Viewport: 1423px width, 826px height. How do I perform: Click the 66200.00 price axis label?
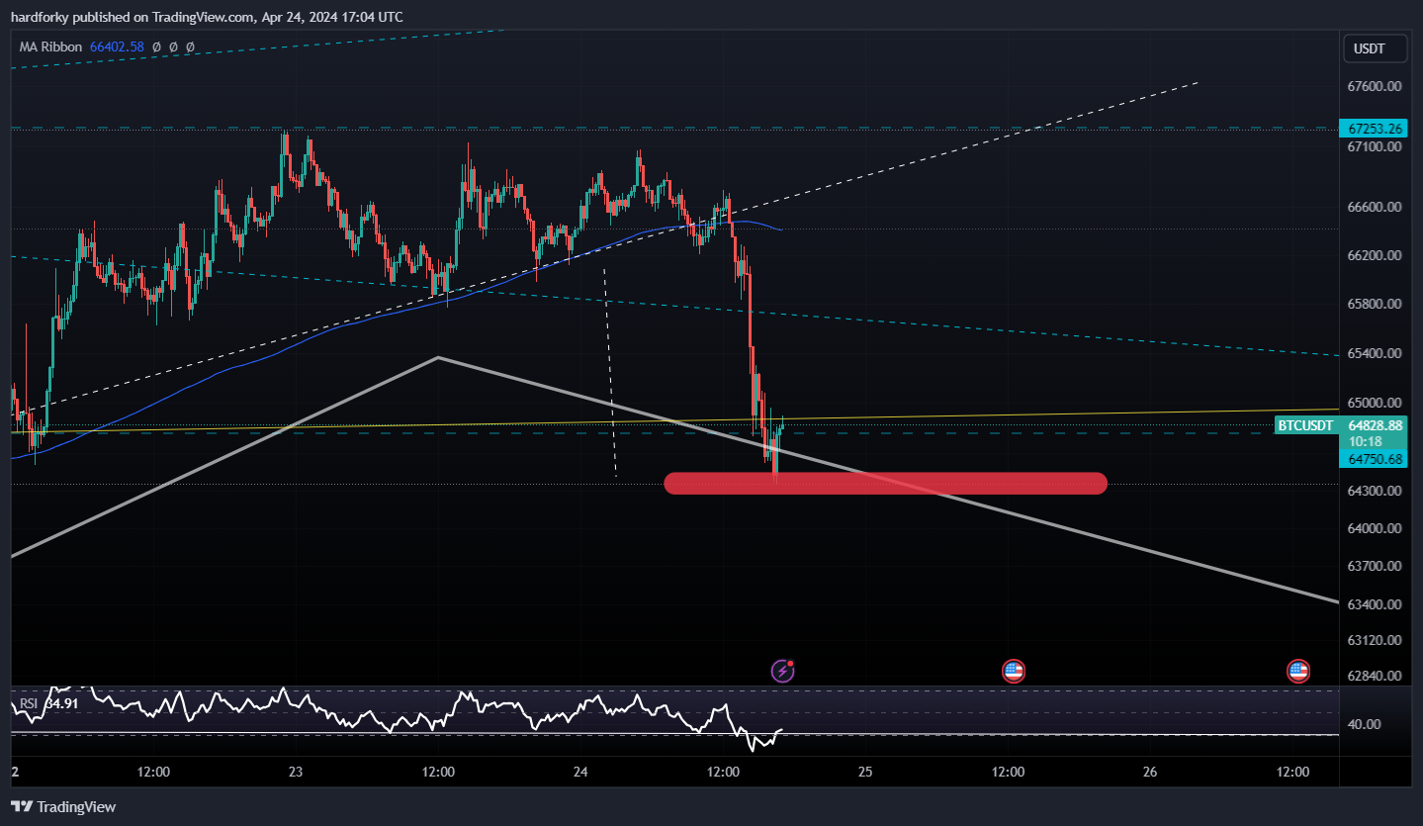pos(1376,255)
